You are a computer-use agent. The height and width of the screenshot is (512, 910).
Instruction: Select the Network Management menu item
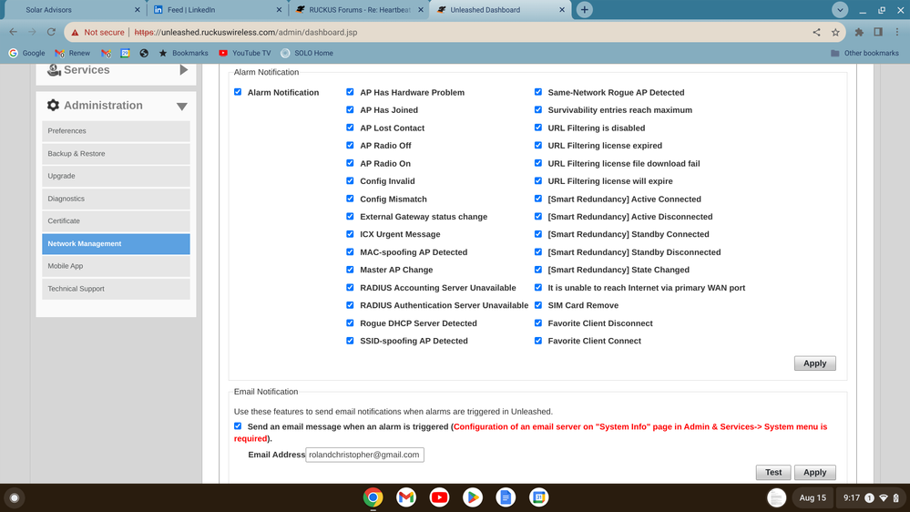click(x=116, y=244)
